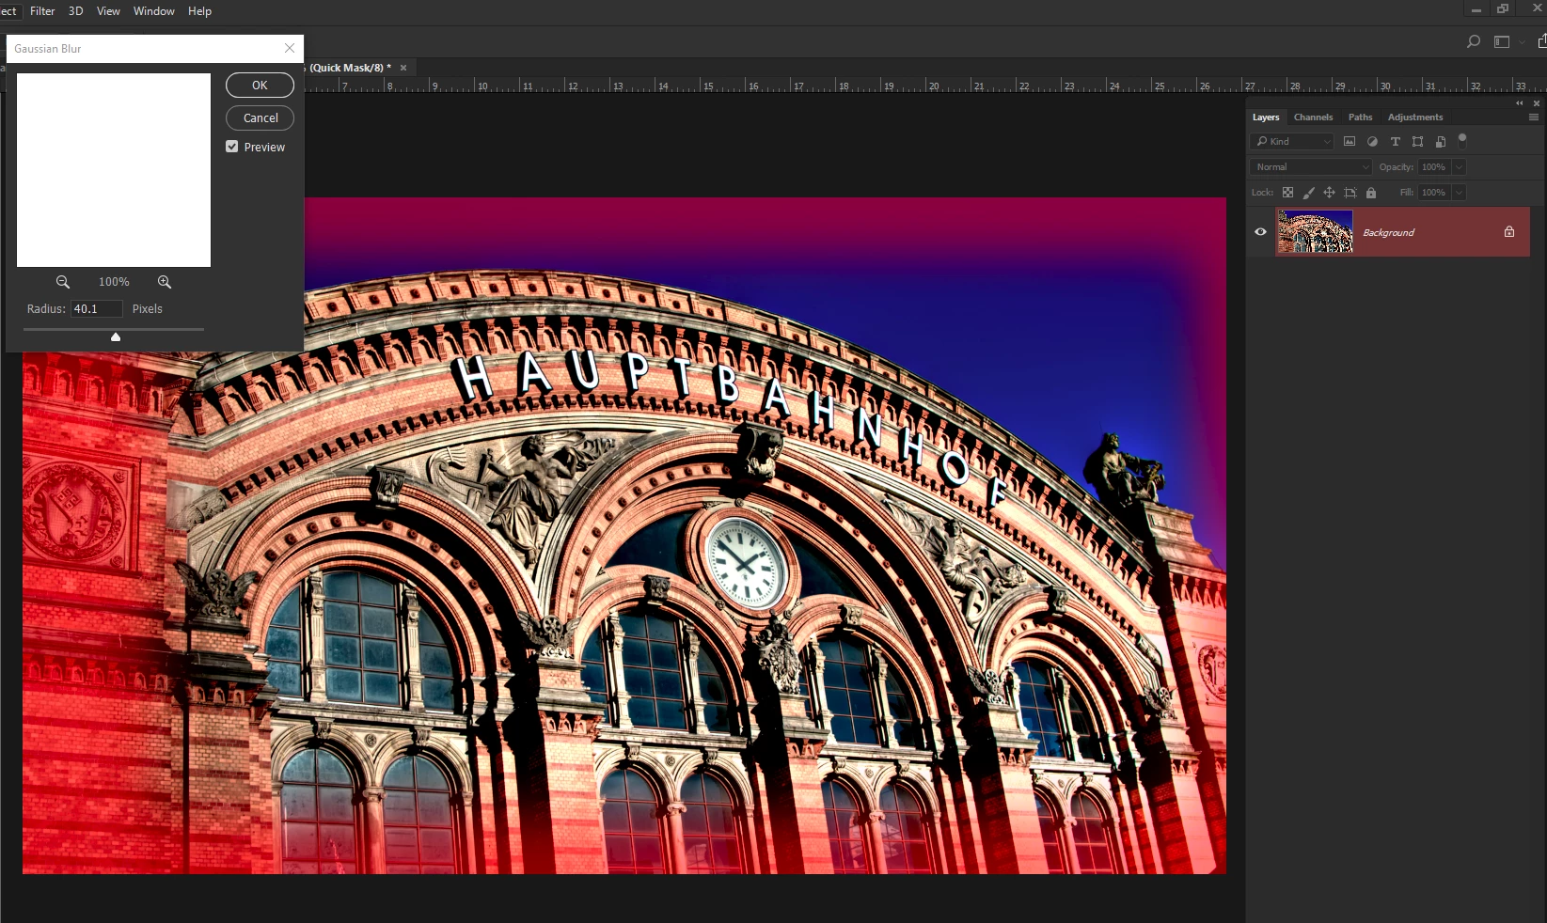Toggle prevent artboard auto-nesting lock

1350,193
